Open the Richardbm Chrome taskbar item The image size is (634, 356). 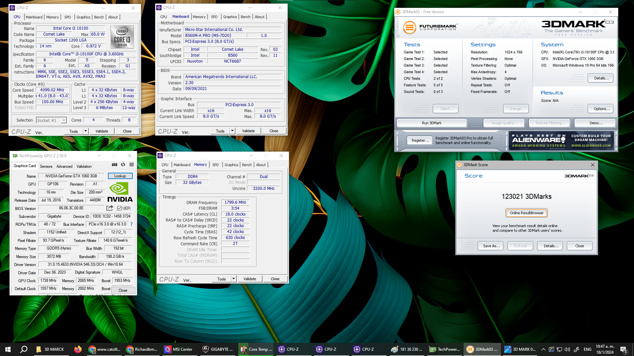(x=142, y=349)
